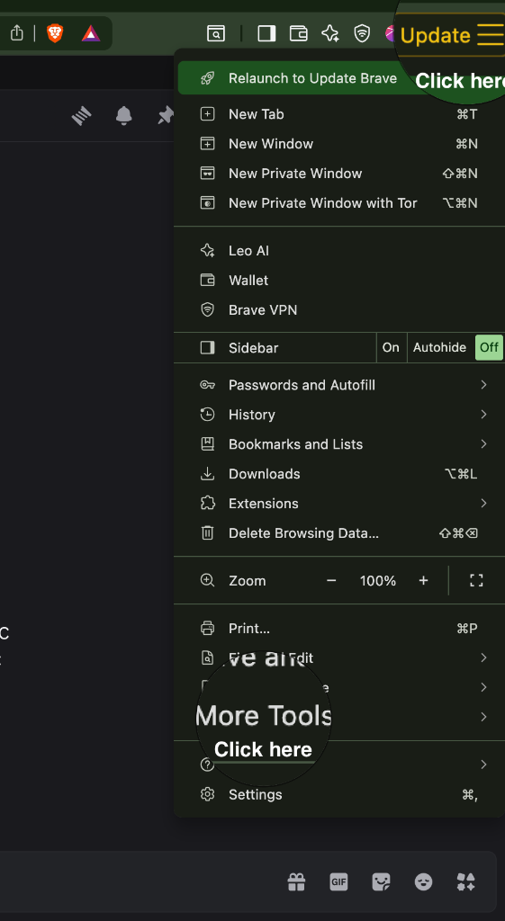Click the Brave VPN shield icon in menu

pos(208,310)
